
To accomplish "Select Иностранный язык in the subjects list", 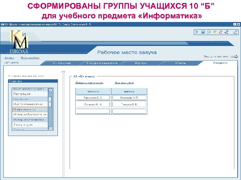I will click(30, 104).
